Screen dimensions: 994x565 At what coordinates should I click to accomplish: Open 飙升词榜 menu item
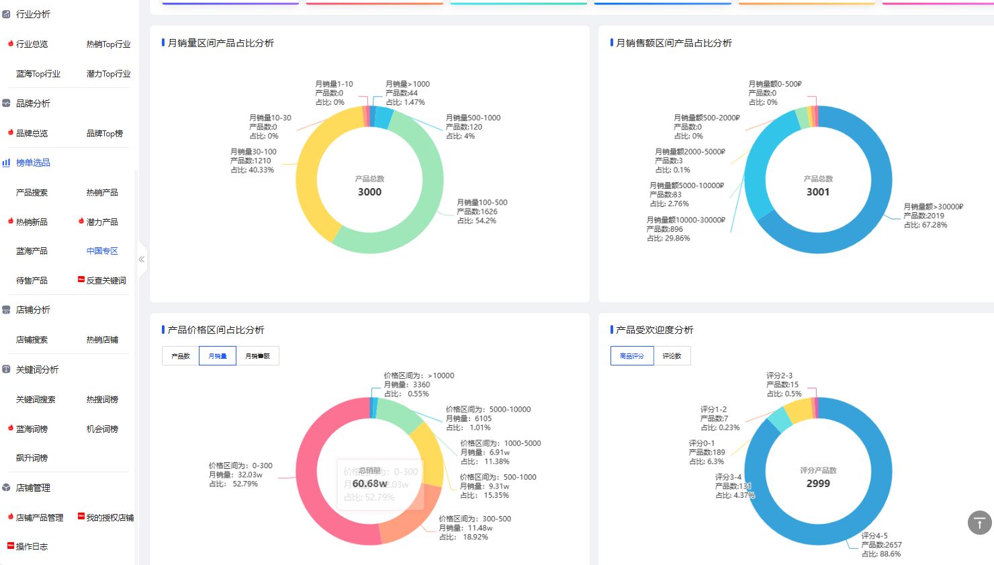pos(32,458)
